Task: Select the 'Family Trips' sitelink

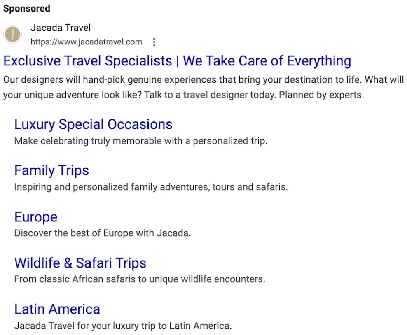Action: pyautogui.click(x=51, y=170)
